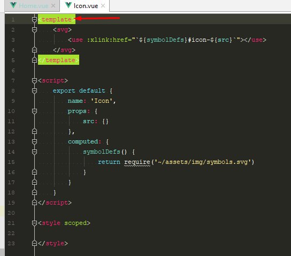Click the closing /svg tag on line 4
Screen dimensions: 291x256
(64, 50)
